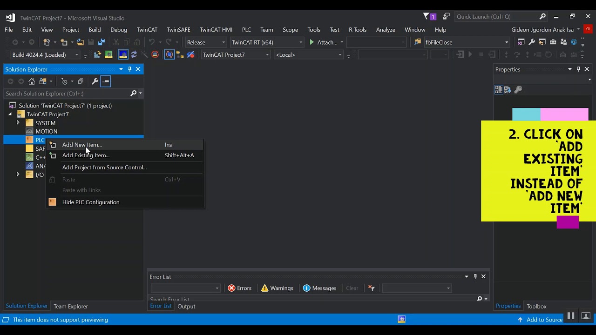
Task: Select Hide PLC Configuration menu entry
Action: click(x=125, y=202)
